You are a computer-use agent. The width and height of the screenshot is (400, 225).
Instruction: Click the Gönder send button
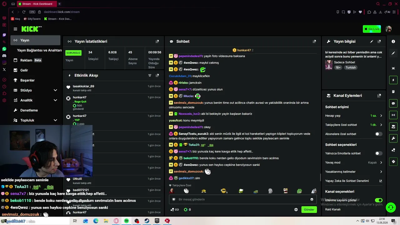pos(309,210)
